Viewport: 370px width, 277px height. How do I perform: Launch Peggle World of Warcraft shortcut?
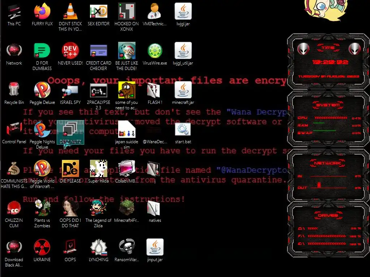[x=42, y=174]
